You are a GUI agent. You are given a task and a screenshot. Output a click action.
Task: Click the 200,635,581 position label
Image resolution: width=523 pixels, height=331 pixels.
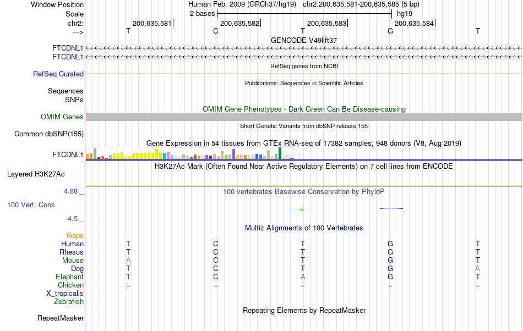[152, 23]
